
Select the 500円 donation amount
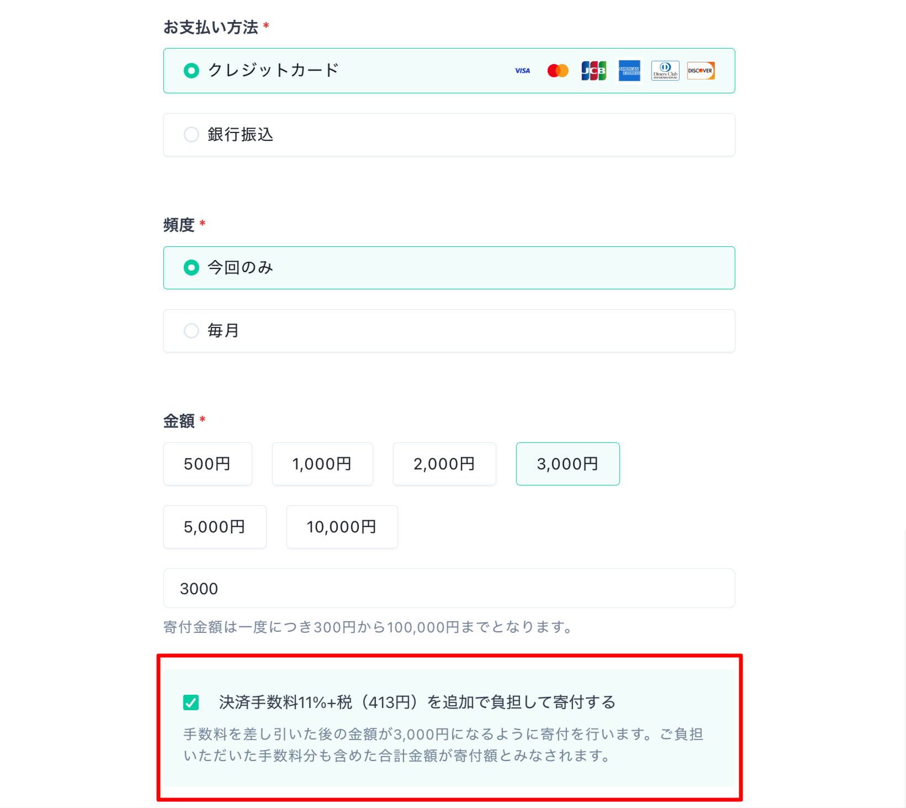207,464
